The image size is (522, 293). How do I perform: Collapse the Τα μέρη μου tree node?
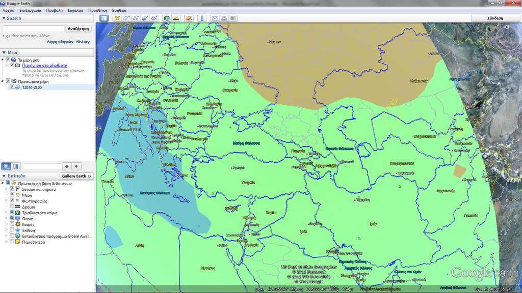pos(3,60)
